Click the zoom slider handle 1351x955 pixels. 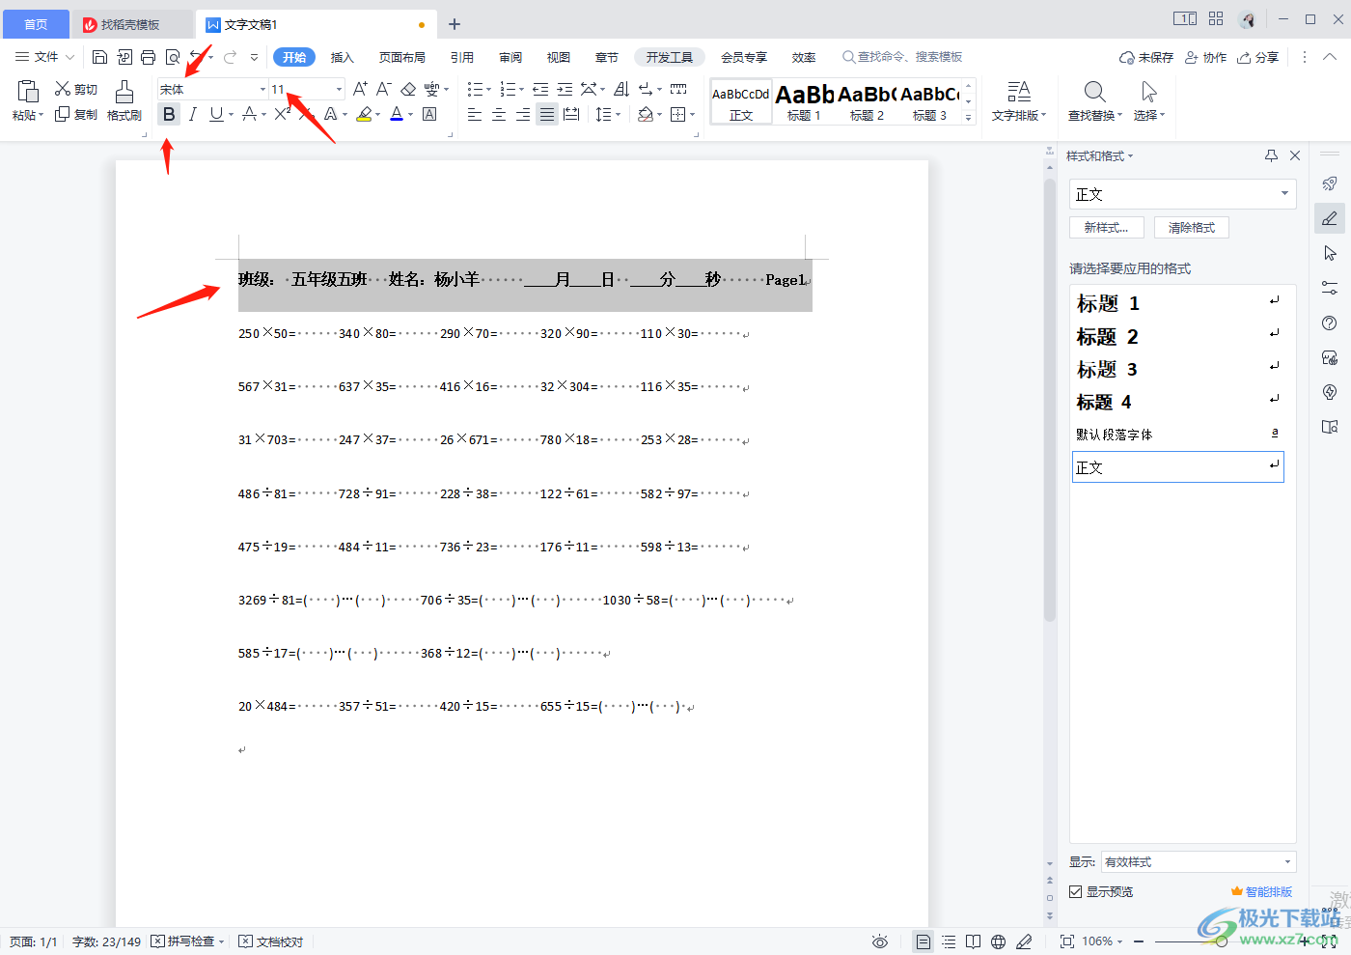[x=1222, y=941]
